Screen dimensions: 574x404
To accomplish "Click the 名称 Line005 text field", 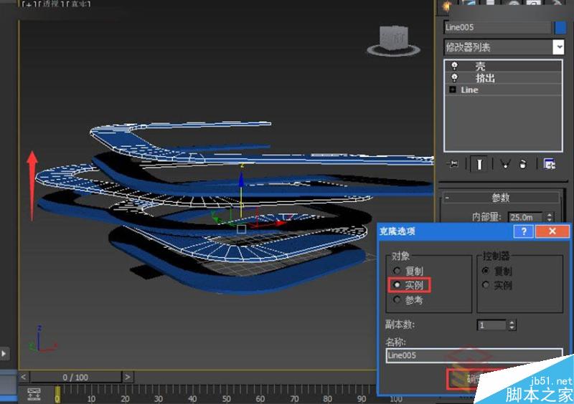I will [474, 355].
